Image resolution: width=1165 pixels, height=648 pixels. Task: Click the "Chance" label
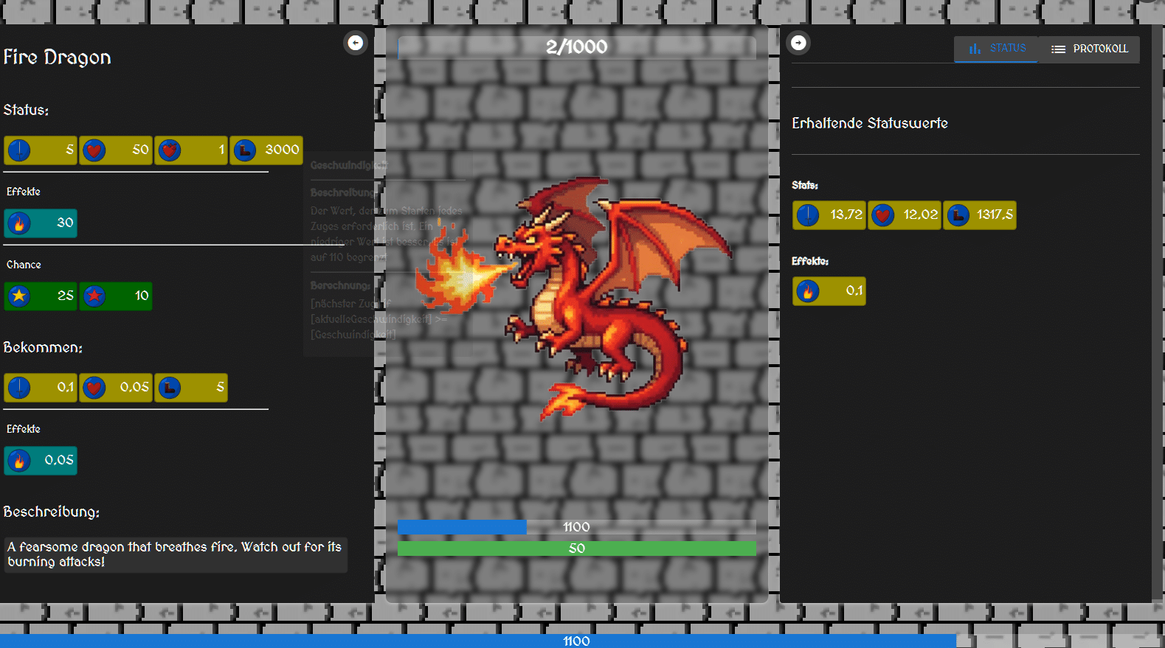point(24,265)
